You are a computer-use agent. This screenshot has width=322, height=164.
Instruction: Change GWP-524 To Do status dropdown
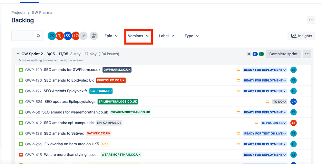click(x=279, y=102)
